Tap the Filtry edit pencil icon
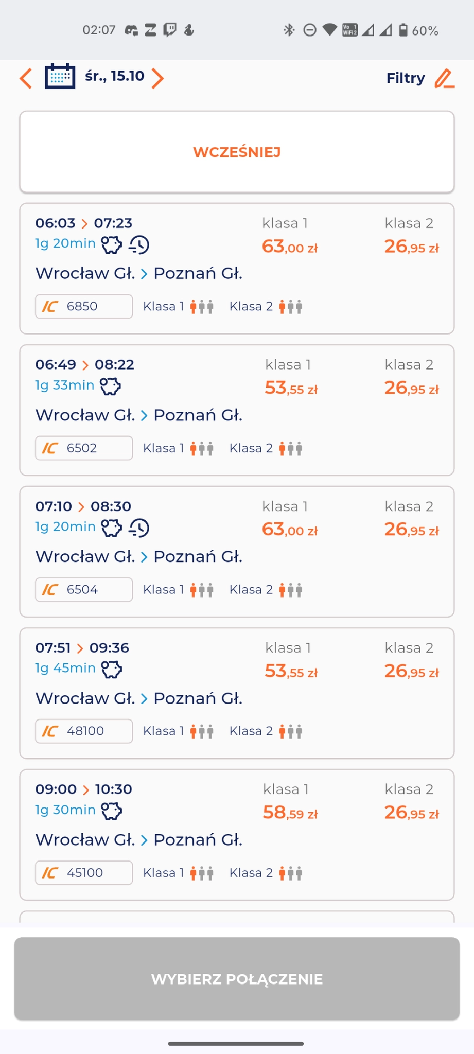 pyautogui.click(x=444, y=78)
